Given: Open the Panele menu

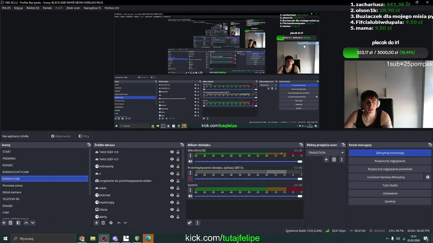Looking at the screenshot, I should 47,8.
